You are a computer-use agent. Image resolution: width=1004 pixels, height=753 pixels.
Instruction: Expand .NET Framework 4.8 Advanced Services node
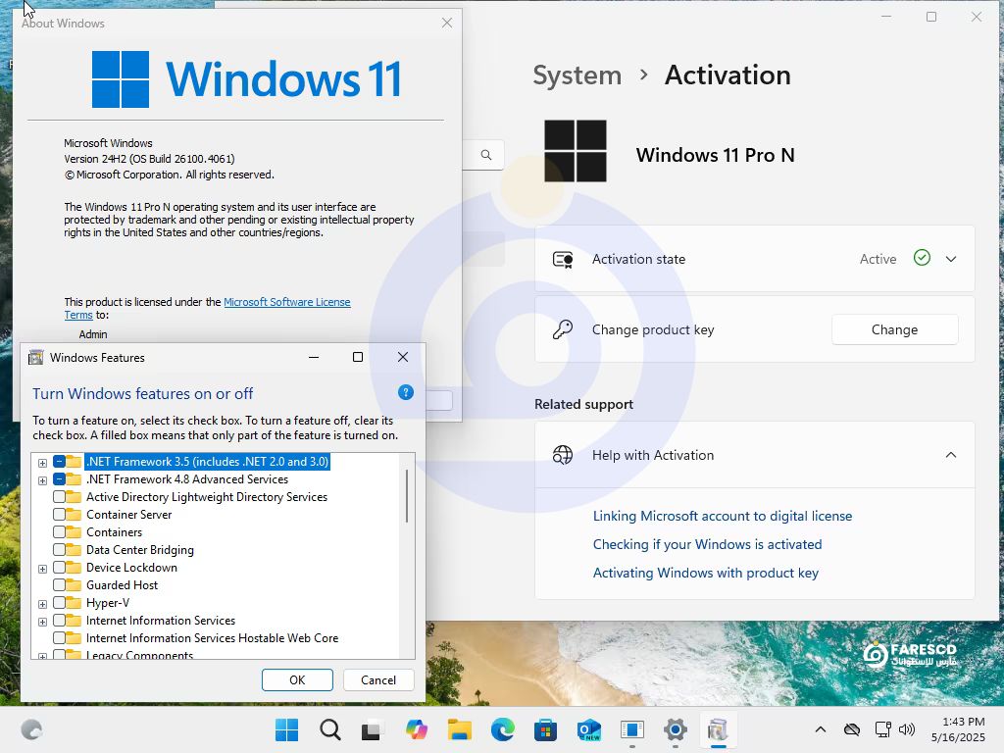pyautogui.click(x=42, y=480)
